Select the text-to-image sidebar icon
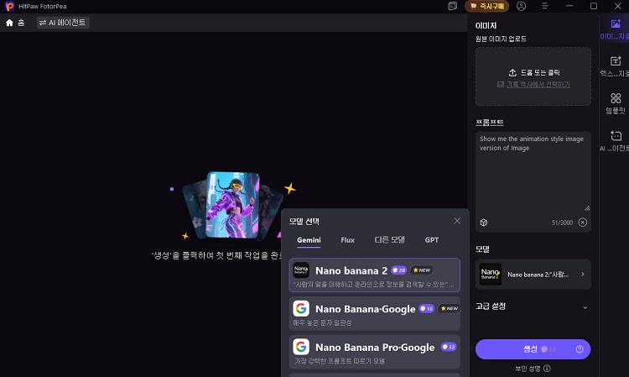 click(x=616, y=61)
